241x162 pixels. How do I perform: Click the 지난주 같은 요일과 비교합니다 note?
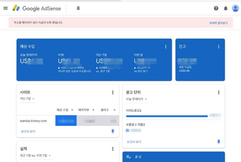click(75, 71)
